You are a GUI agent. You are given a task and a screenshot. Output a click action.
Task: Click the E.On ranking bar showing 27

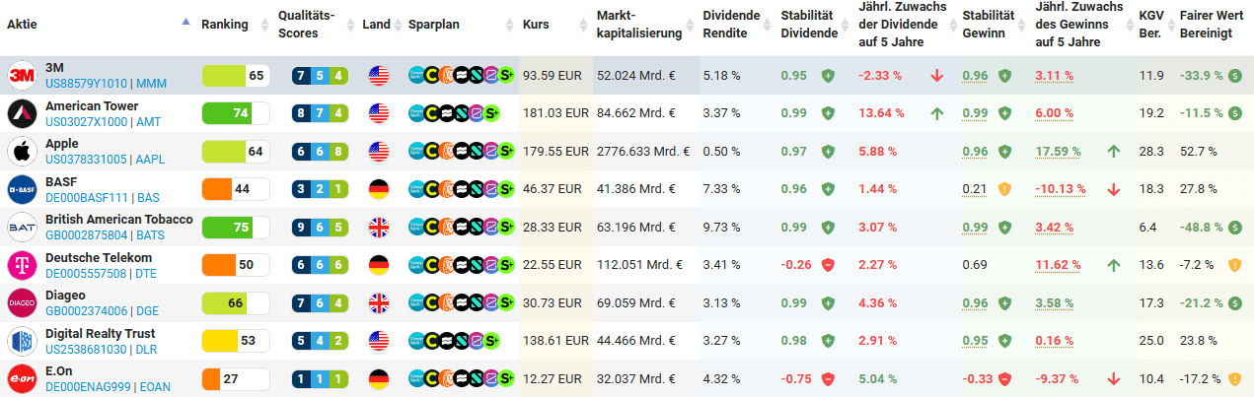point(235,379)
